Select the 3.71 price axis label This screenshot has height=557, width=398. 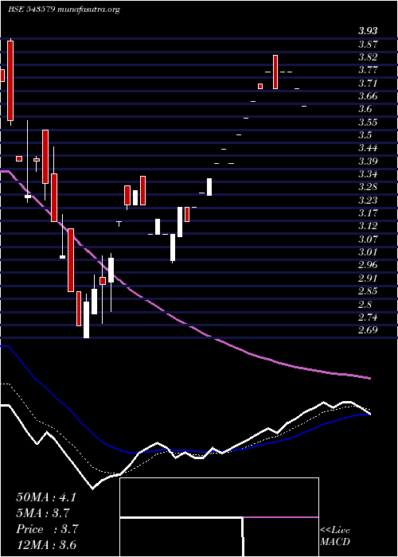point(368,83)
